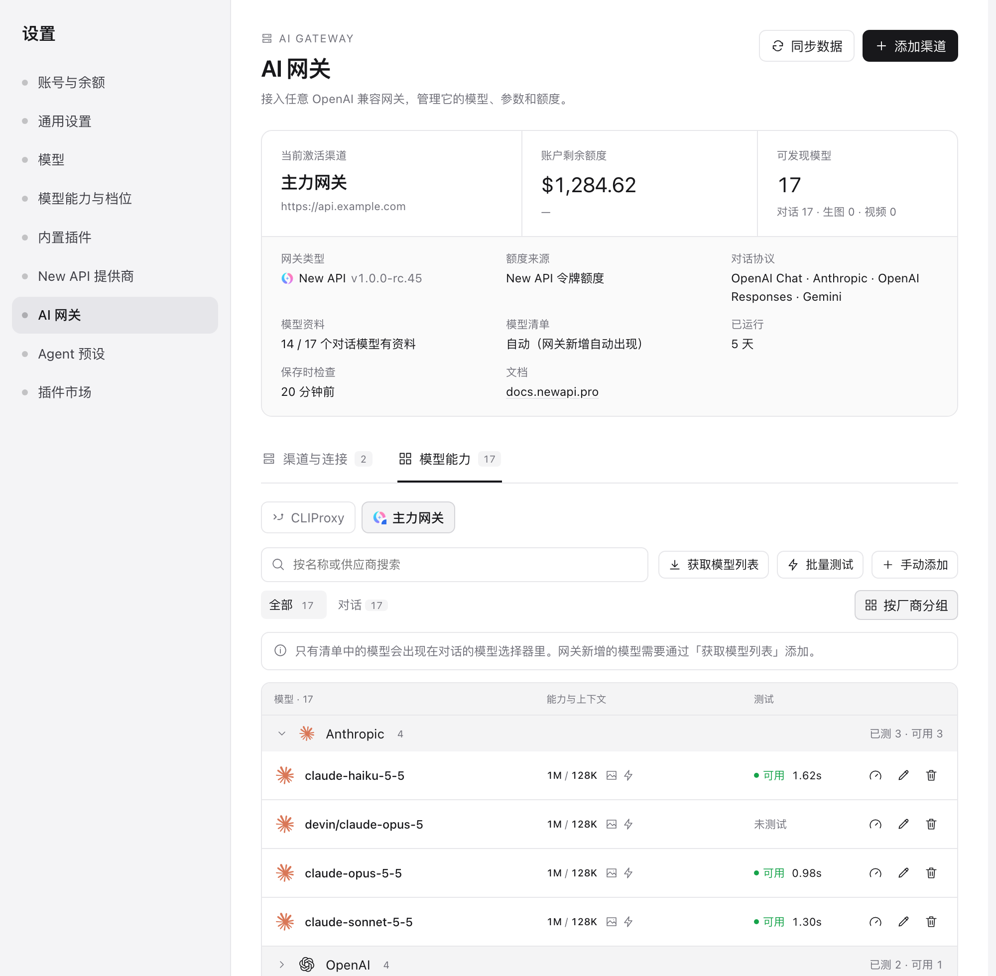
Task: Filter models by 全部 17
Action: point(293,605)
